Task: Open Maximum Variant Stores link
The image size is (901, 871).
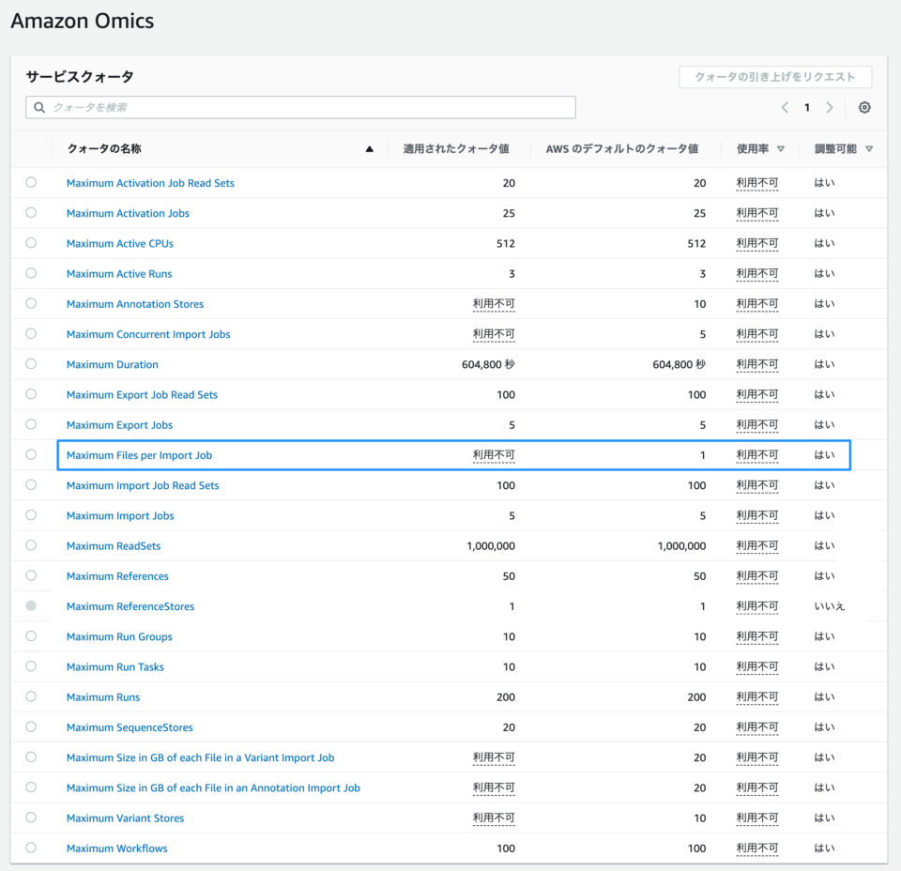Action: tap(125, 818)
